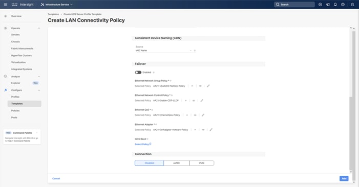Dismiss the Command Palette card

37,133
